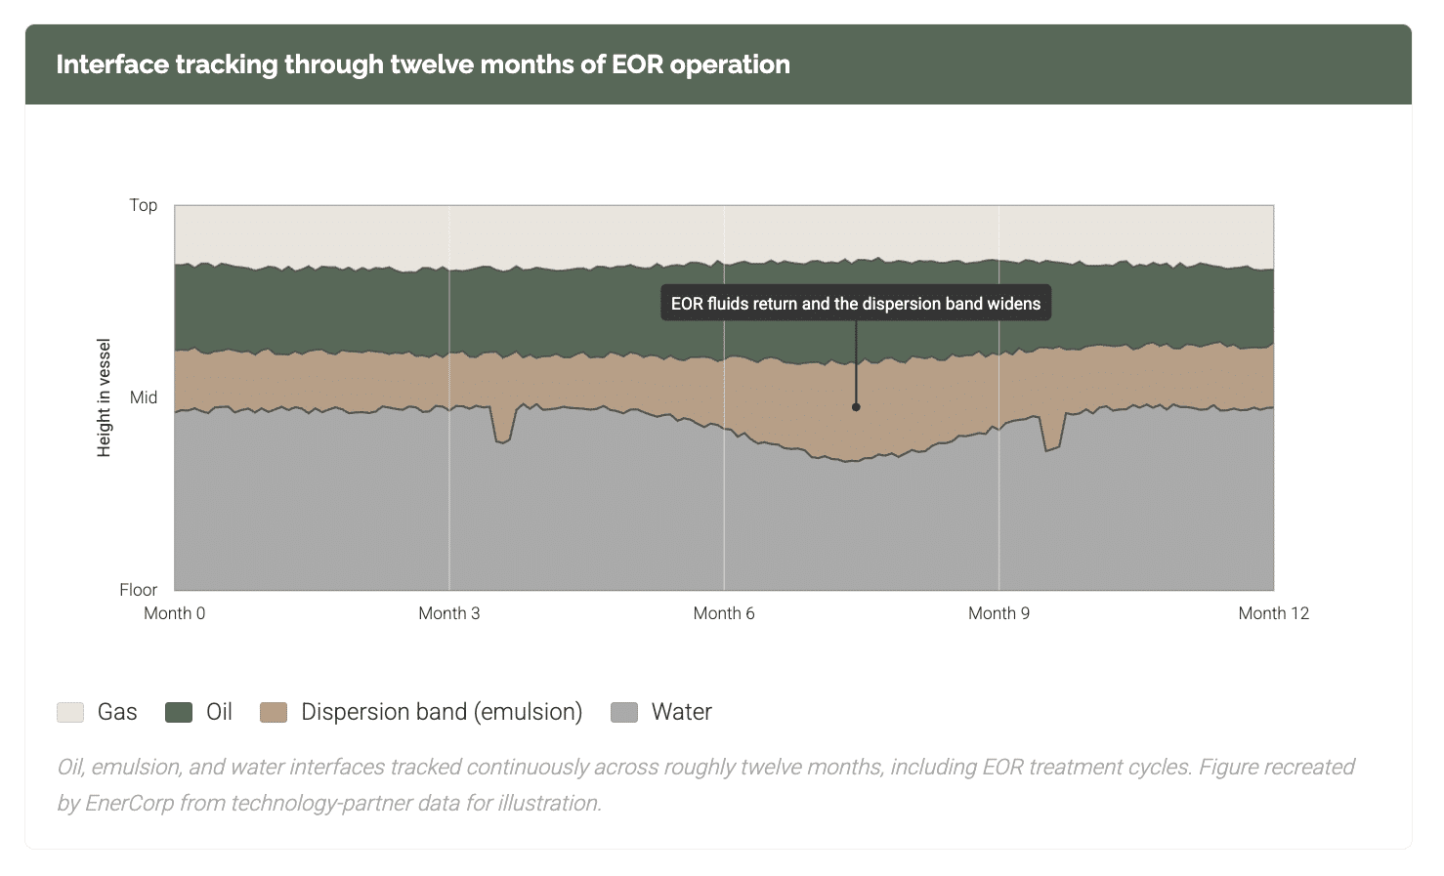Click the Month 0 axis label
Screen dimensions: 1444x876
coord(175,613)
